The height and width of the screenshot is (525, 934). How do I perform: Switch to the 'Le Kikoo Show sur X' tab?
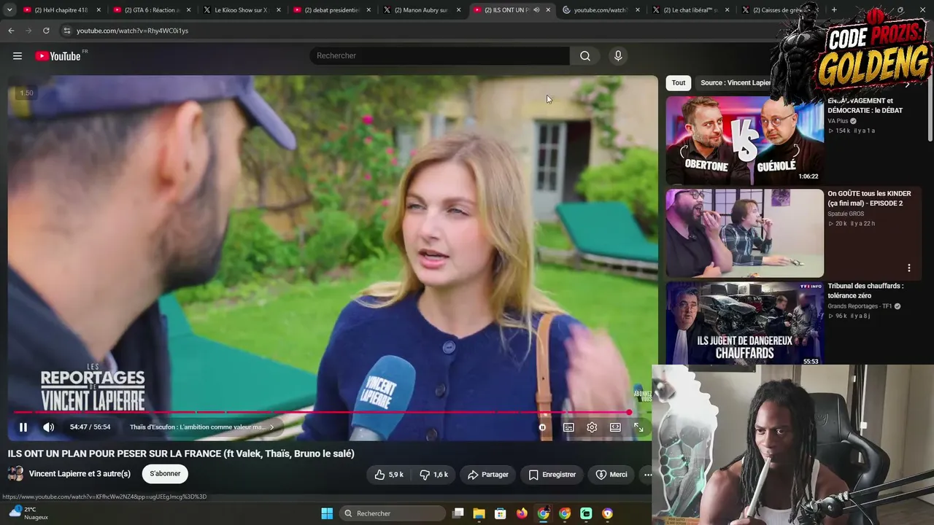pos(241,10)
